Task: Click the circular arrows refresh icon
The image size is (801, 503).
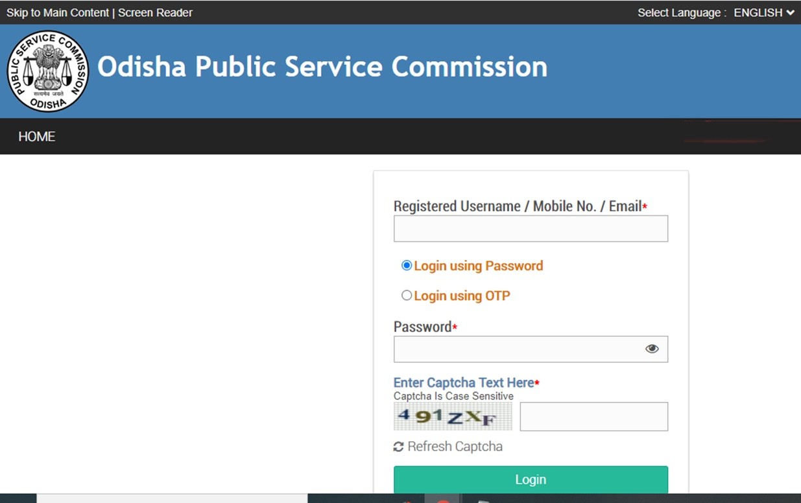Action: [x=399, y=447]
